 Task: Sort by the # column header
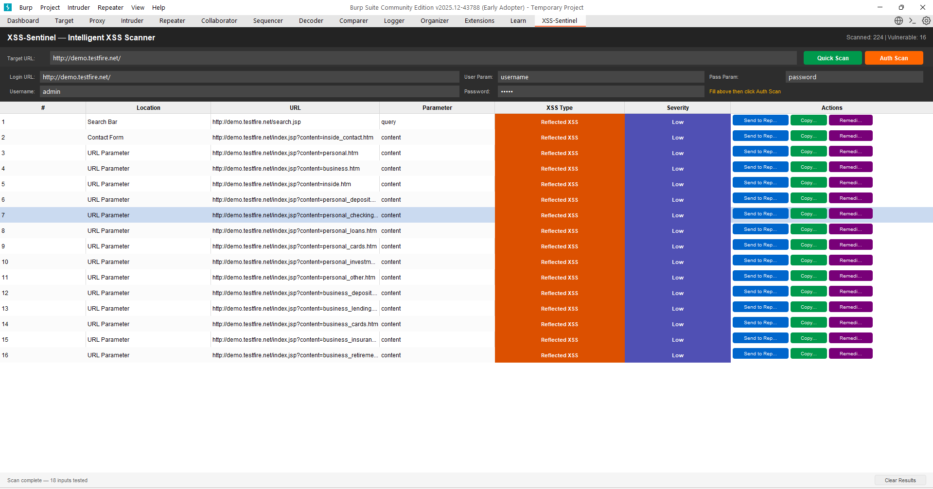point(43,108)
